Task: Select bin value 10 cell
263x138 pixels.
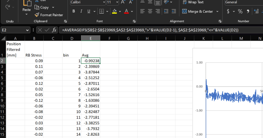Action: pos(72,112)
